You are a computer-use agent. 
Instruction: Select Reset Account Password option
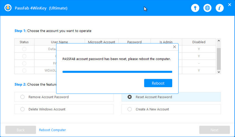coord(129,97)
